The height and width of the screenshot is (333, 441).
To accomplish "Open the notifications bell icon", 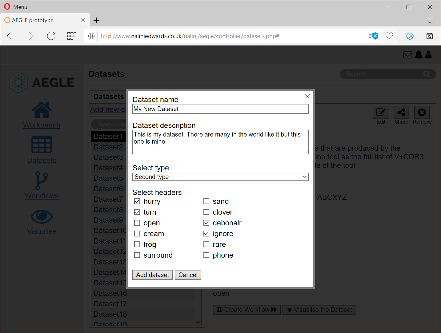I will click(x=419, y=55).
